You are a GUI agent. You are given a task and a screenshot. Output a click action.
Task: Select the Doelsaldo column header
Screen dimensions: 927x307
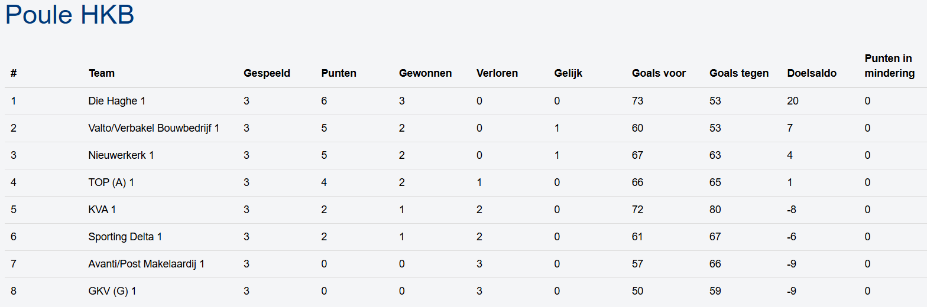[x=812, y=73]
